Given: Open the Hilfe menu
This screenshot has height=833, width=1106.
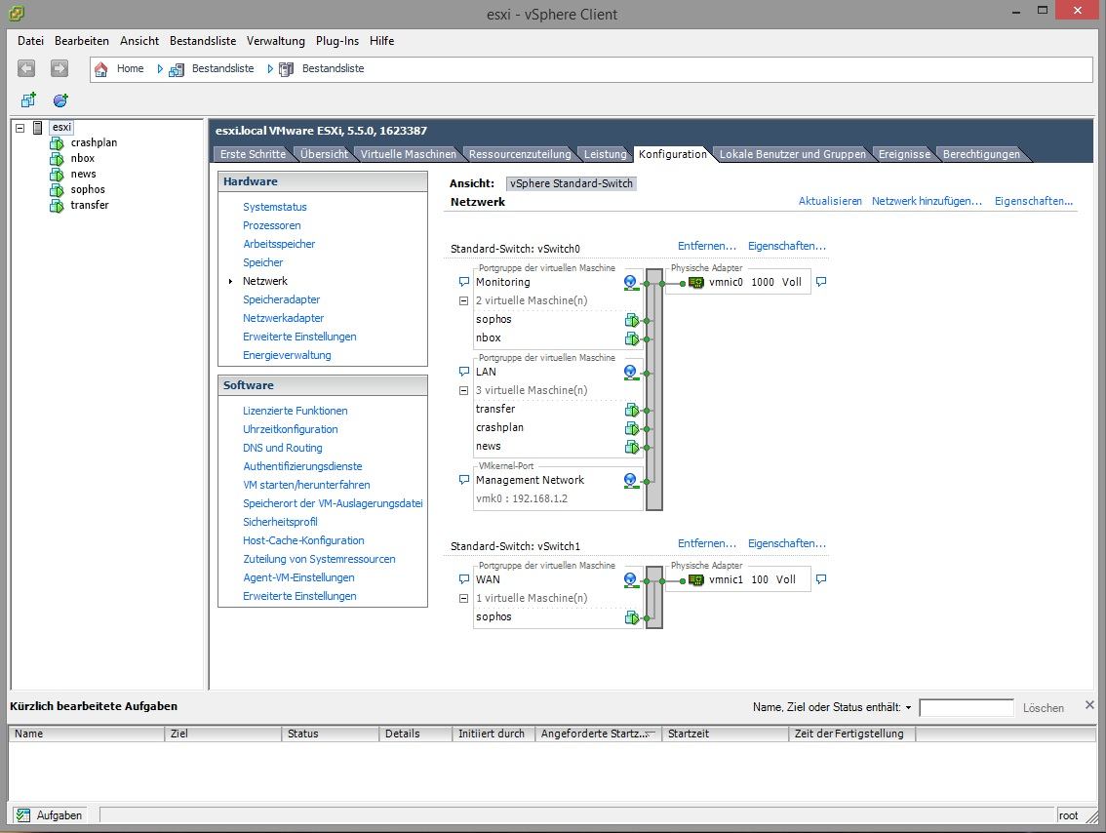Looking at the screenshot, I should click(x=381, y=41).
